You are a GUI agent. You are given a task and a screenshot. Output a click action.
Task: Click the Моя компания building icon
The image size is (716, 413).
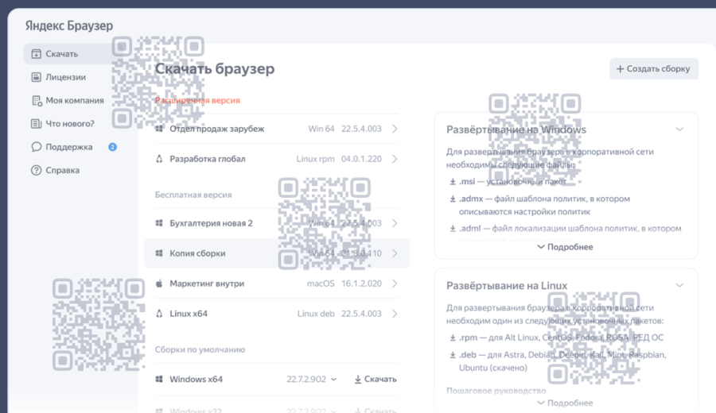(37, 100)
